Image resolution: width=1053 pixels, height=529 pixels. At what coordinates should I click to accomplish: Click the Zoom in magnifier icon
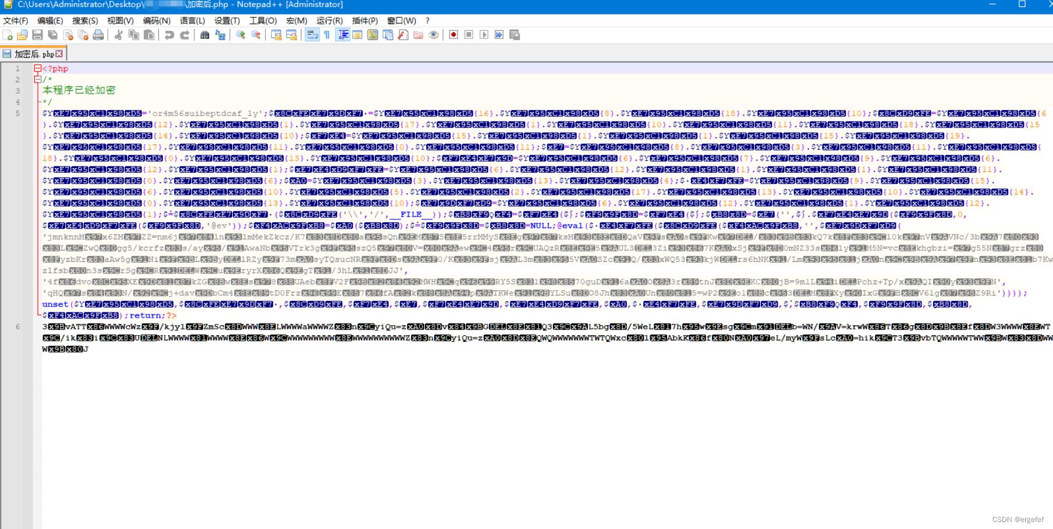[240, 35]
